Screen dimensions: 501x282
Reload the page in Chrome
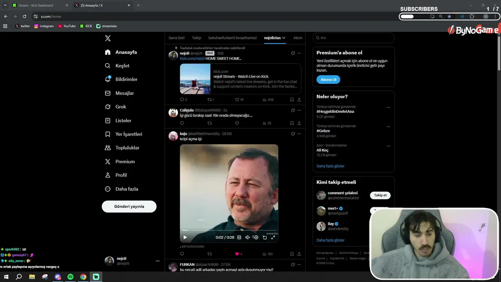[x=24, y=16]
